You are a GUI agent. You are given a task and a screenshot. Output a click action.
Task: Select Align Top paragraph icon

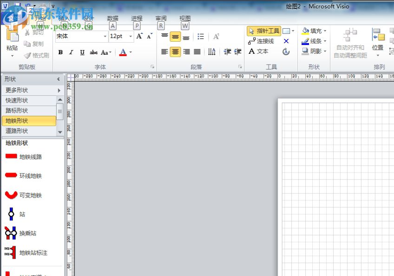point(164,37)
